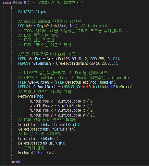Click the comment mentioning 'void pointer'
Image resolution: width=149 pixels, height=166 pixels.
74,77
